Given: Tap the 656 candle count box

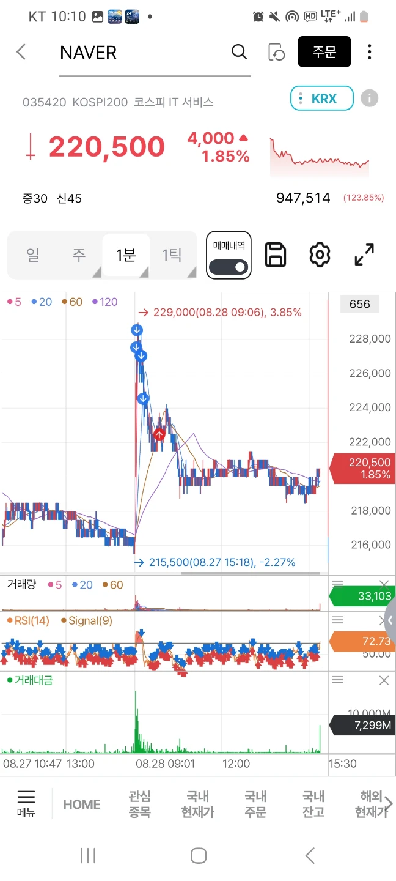Looking at the screenshot, I should 359,304.
